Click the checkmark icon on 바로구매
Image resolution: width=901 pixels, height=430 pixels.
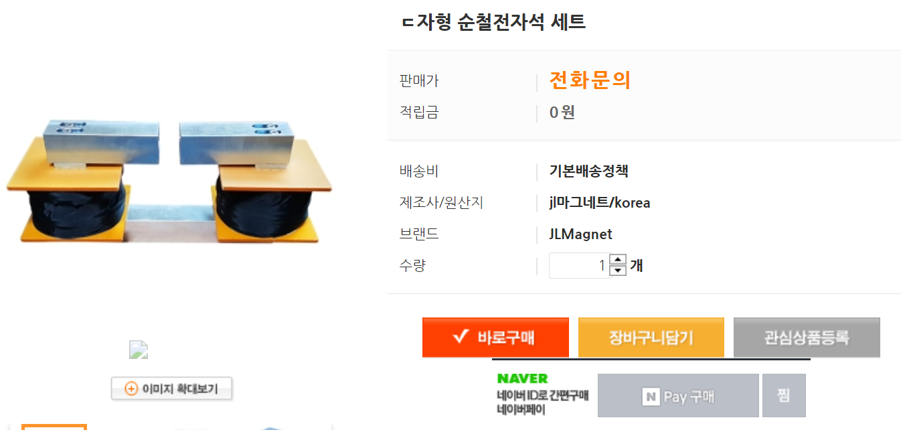[460, 336]
